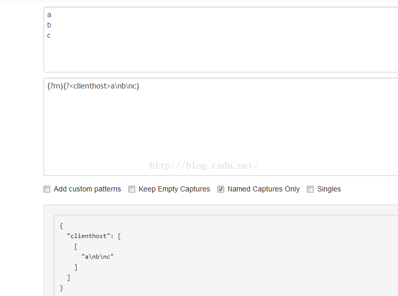Screen dimensions: 398x296
Task: Uncheck the Named Captures Only checkbox
Action: pos(220,189)
